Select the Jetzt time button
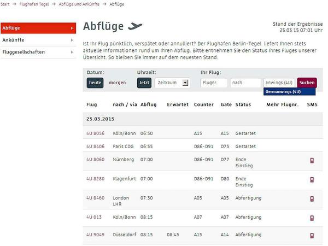328x246 pixels. click(144, 83)
